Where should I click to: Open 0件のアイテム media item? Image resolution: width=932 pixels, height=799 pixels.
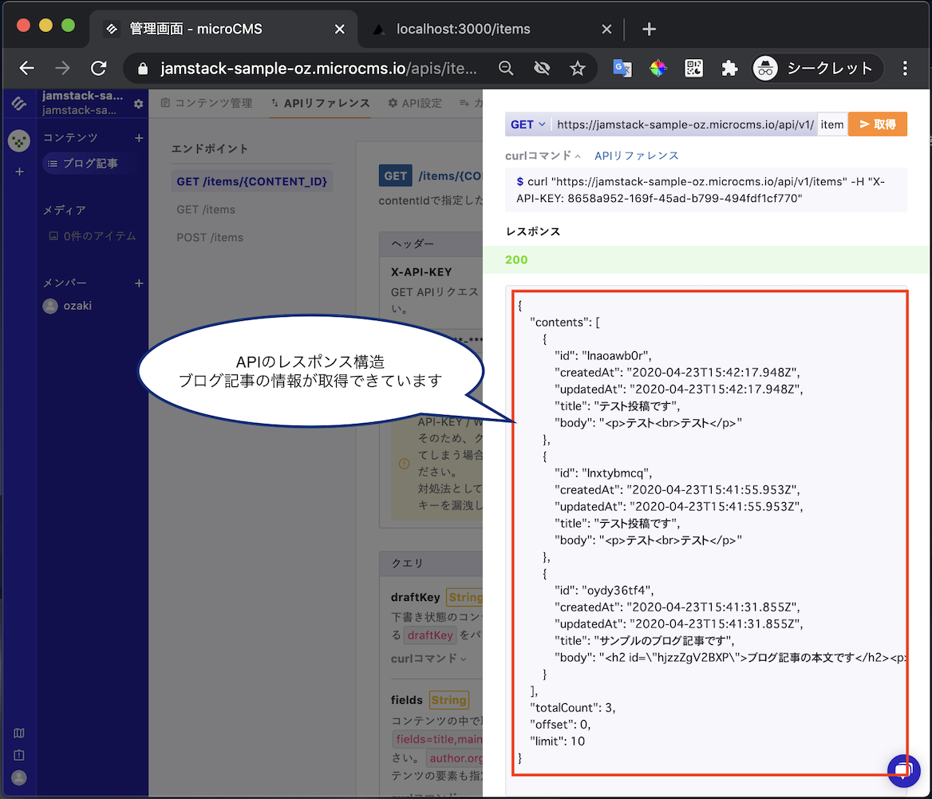(92, 236)
